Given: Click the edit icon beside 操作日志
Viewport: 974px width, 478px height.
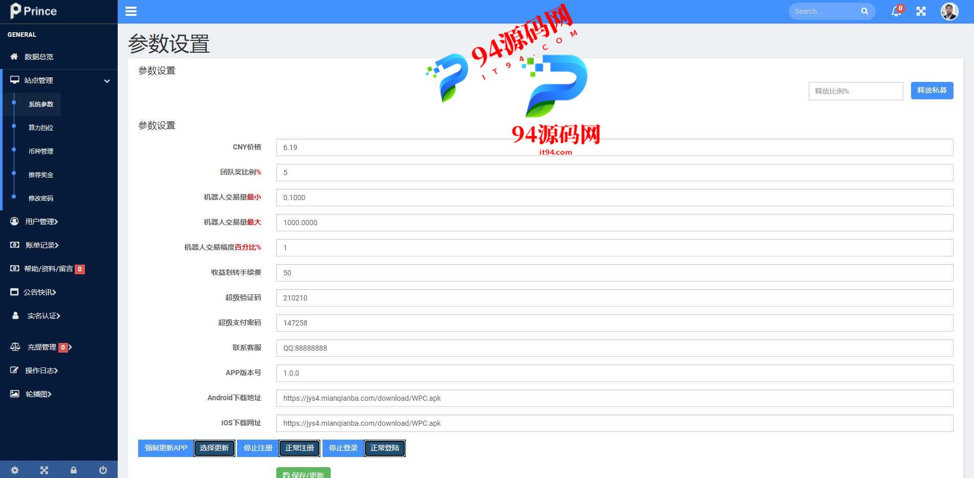Looking at the screenshot, I should click(x=14, y=370).
